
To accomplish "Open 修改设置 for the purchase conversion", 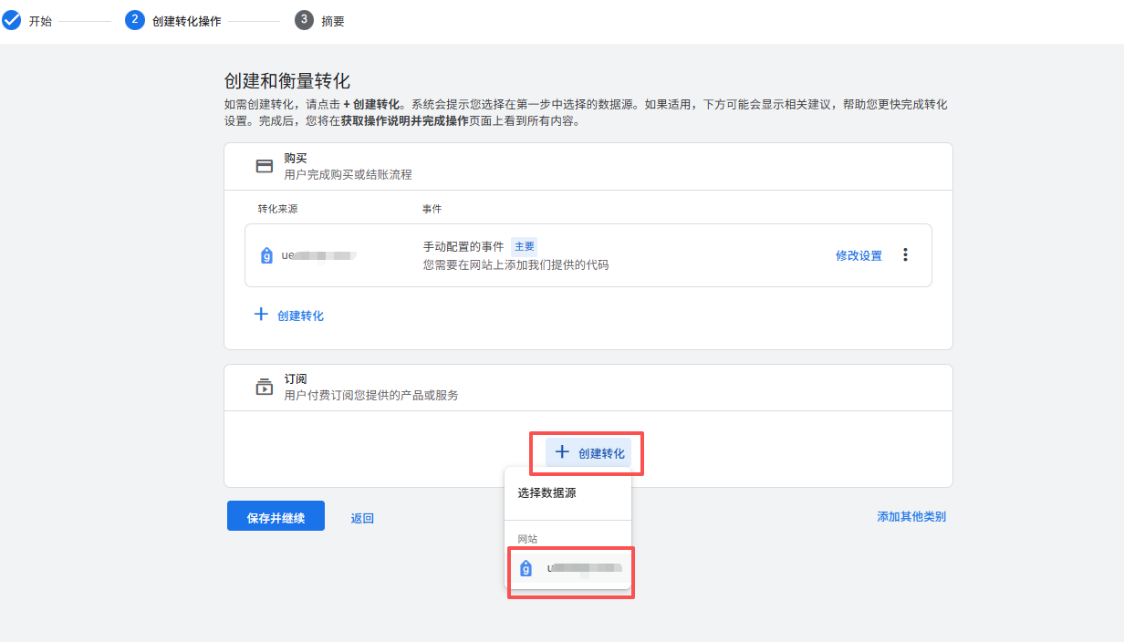I will click(x=859, y=255).
